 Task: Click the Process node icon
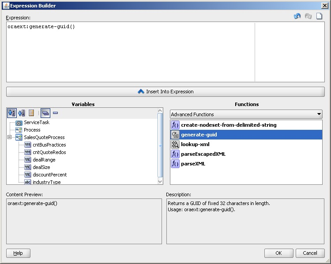tap(19, 130)
